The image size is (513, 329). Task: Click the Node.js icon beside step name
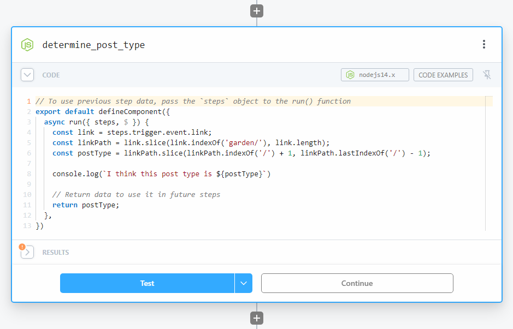click(x=27, y=45)
